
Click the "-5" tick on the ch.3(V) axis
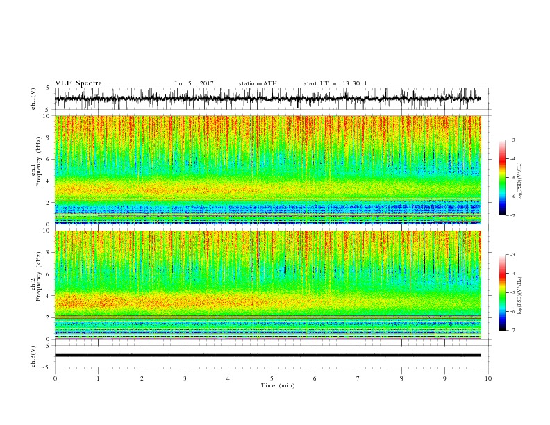pos(47,367)
